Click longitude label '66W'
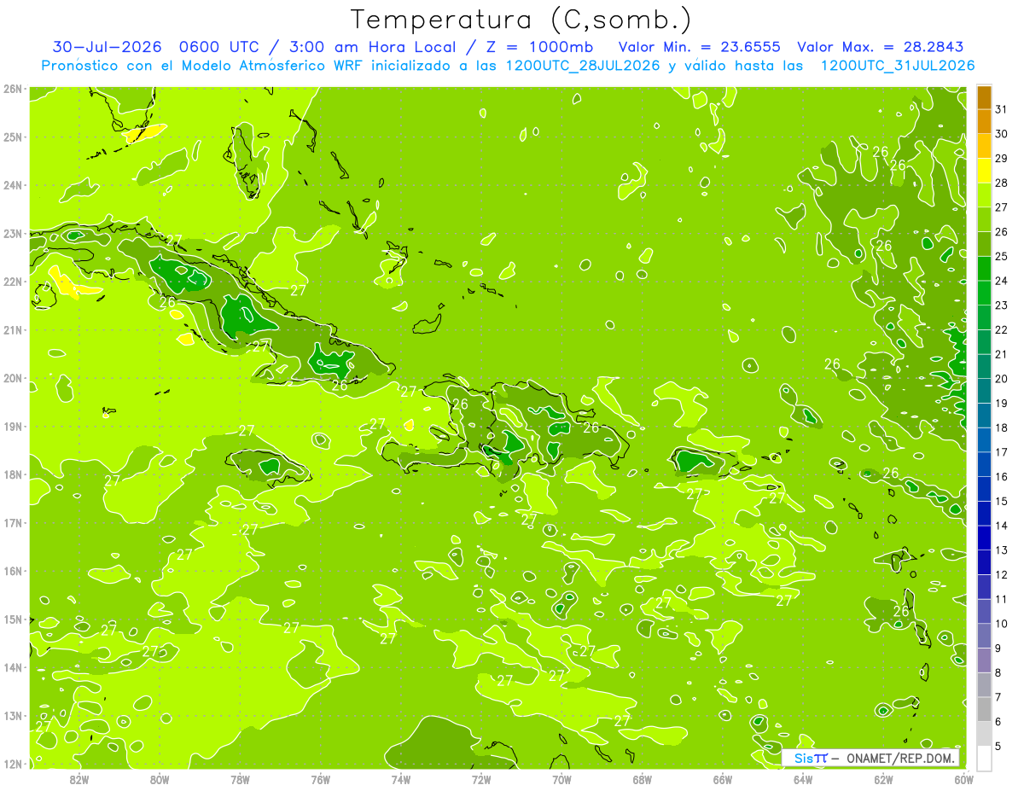 pos(722,779)
